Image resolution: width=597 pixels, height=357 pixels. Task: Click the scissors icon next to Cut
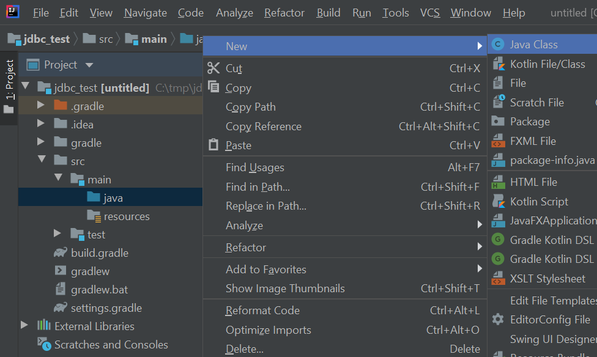213,68
